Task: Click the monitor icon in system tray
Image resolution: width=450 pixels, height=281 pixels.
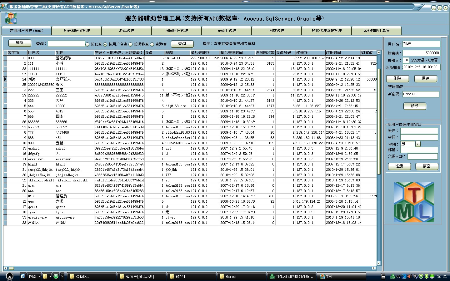Action: [432, 277]
